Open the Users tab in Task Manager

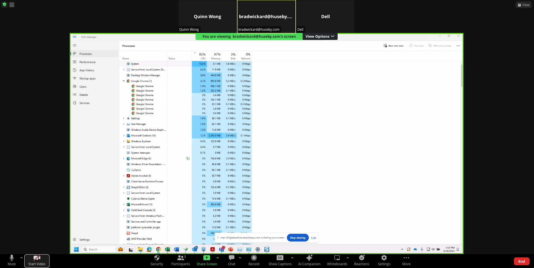tap(94, 87)
